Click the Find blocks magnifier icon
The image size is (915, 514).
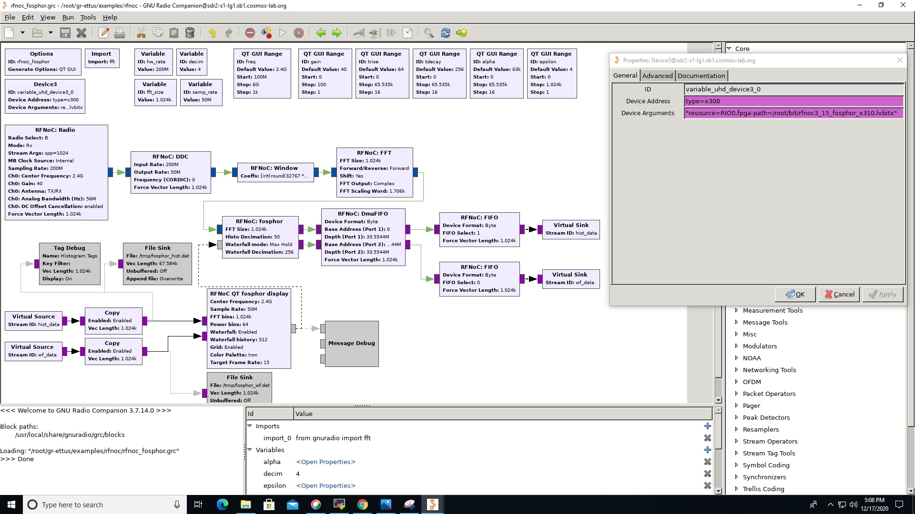tap(428, 33)
